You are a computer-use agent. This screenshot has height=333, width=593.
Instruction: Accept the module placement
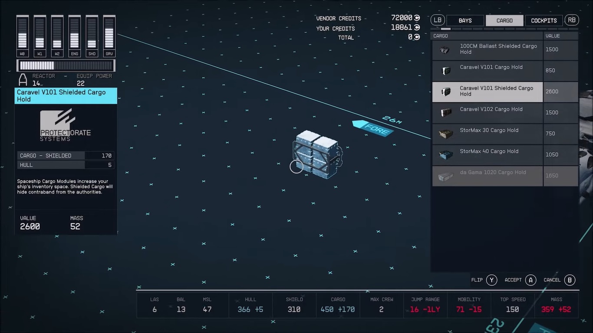click(x=520, y=280)
